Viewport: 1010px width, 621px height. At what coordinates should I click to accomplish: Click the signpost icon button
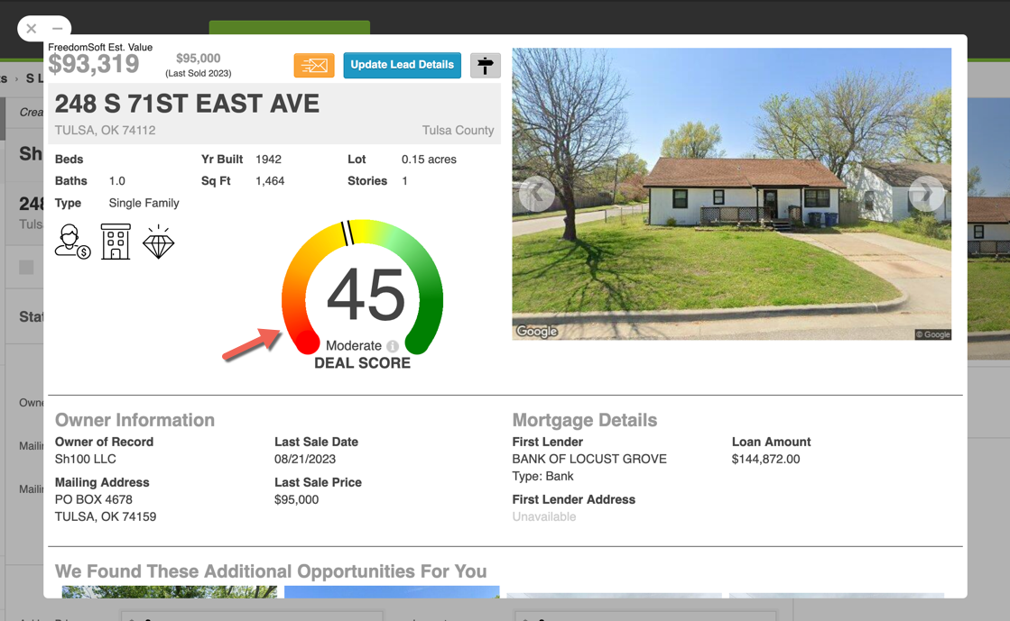(x=485, y=65)
